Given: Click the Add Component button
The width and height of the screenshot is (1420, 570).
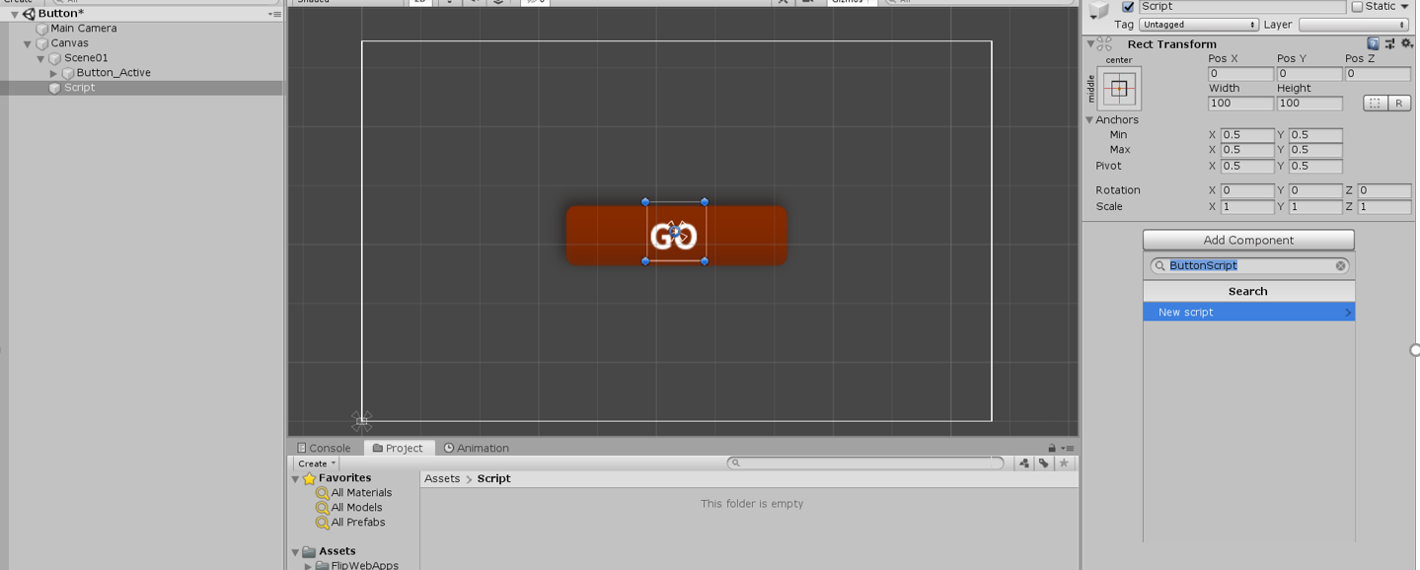Looking at the screenshot, I should pyautogui.click(x=1248, y=241).
